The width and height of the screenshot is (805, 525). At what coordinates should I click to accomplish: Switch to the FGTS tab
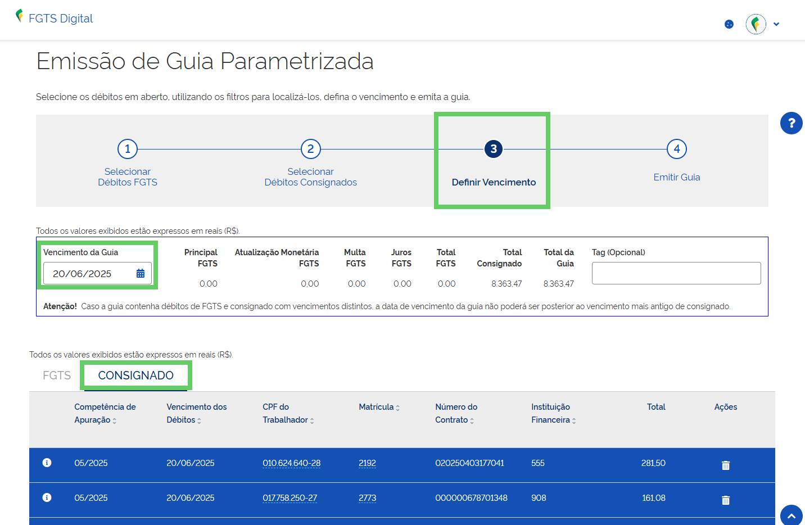pos(57,375)
